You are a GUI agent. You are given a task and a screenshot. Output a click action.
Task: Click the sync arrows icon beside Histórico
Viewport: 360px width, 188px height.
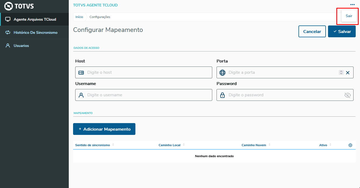[8, 32]
